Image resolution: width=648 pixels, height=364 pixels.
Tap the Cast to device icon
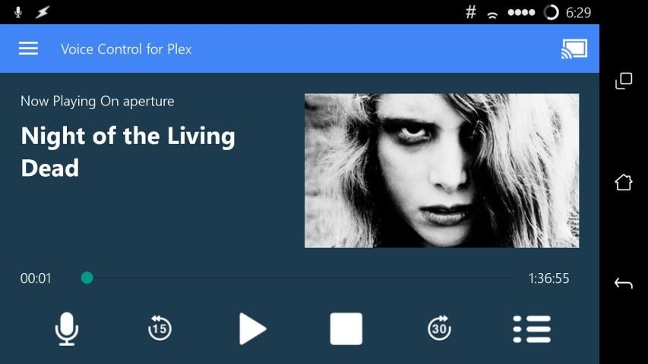click(574, 49)
